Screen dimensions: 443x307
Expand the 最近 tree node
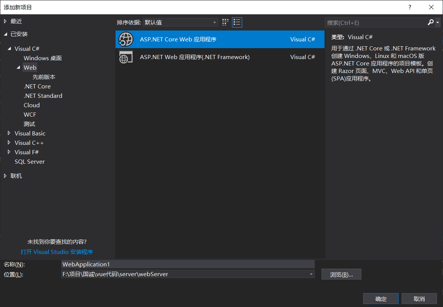(5, 21)
